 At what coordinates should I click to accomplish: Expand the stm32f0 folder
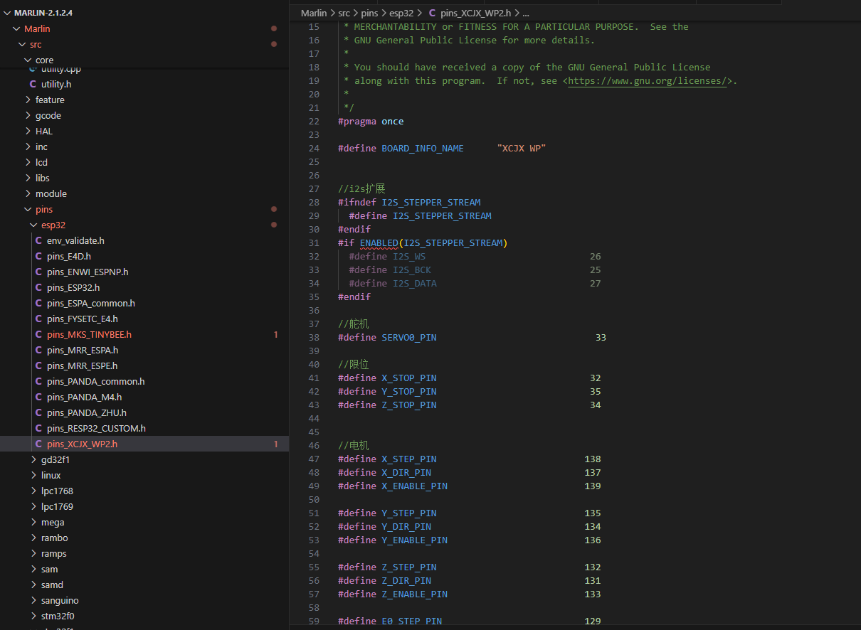[x=34, y=616]
